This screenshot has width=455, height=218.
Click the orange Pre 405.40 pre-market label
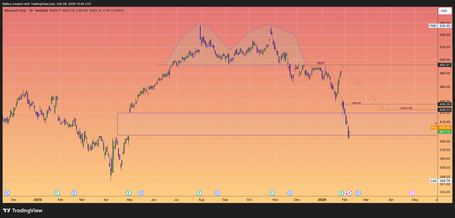point(441,128)
